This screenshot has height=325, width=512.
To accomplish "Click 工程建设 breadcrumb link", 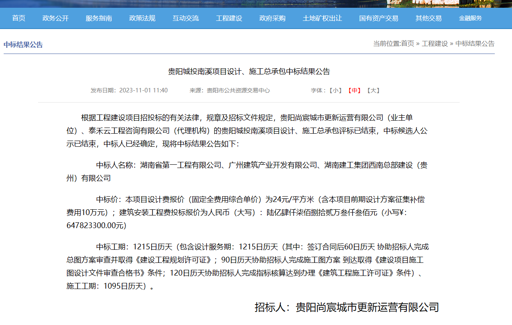I will 435,43.
